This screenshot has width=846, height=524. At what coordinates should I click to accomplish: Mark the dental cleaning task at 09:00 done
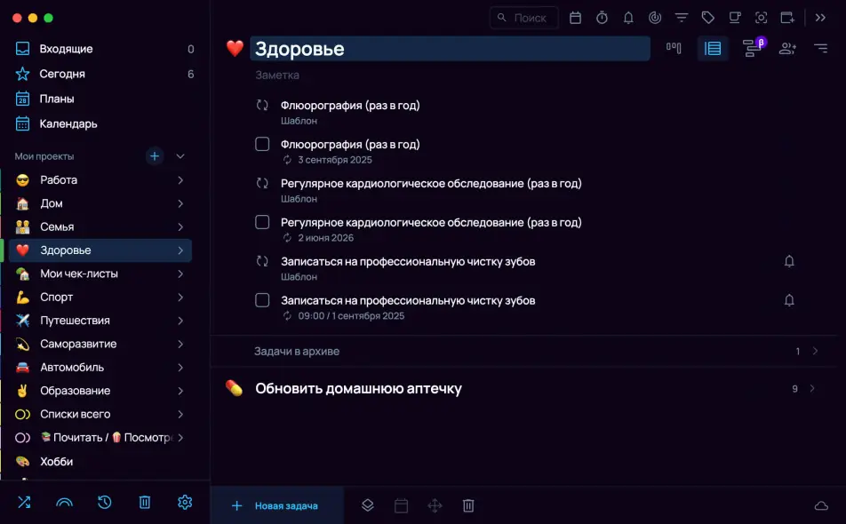(x=262, y=301)
